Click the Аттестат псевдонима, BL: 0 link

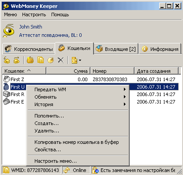(x=50, y=35)
